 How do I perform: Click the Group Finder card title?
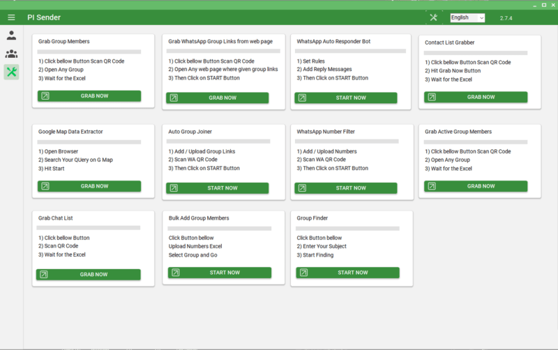312,218
